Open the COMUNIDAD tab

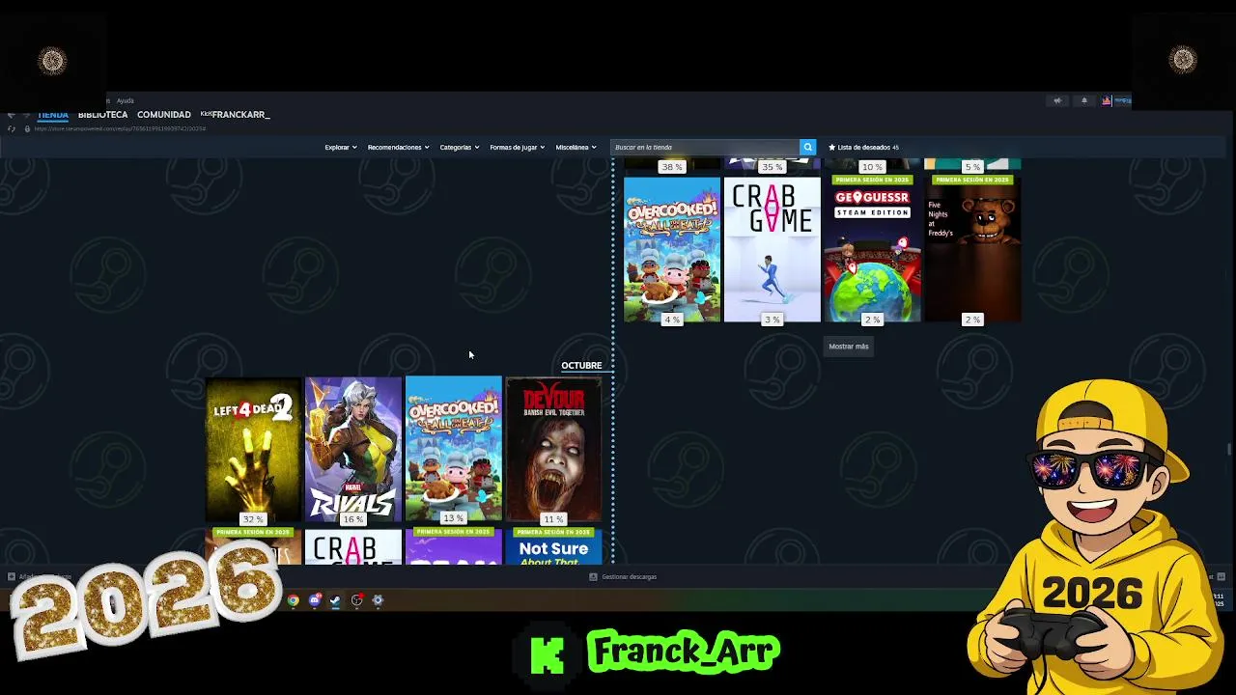pos(164,115)
